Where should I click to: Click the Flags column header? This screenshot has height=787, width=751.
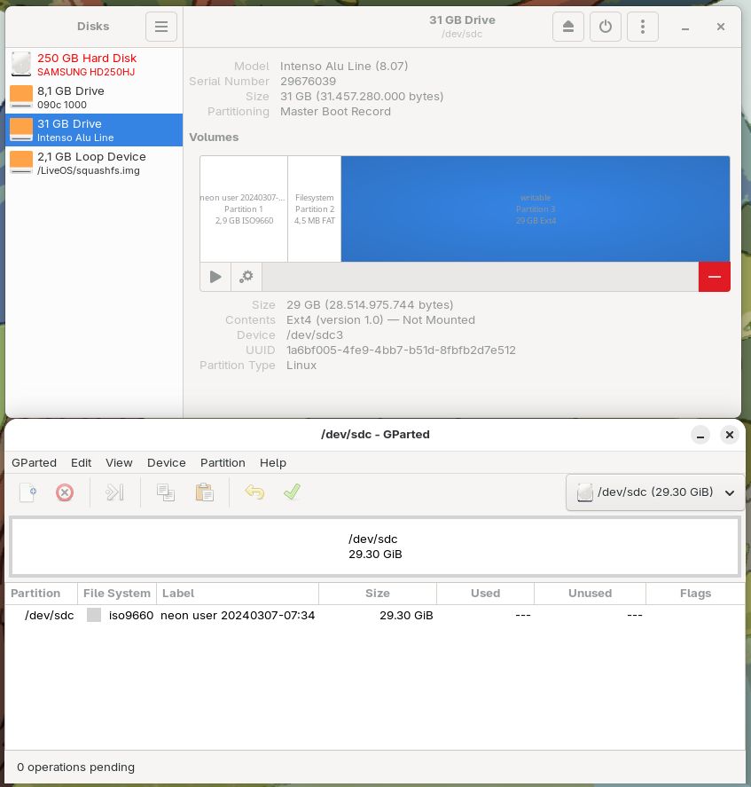tap(695, 594)
